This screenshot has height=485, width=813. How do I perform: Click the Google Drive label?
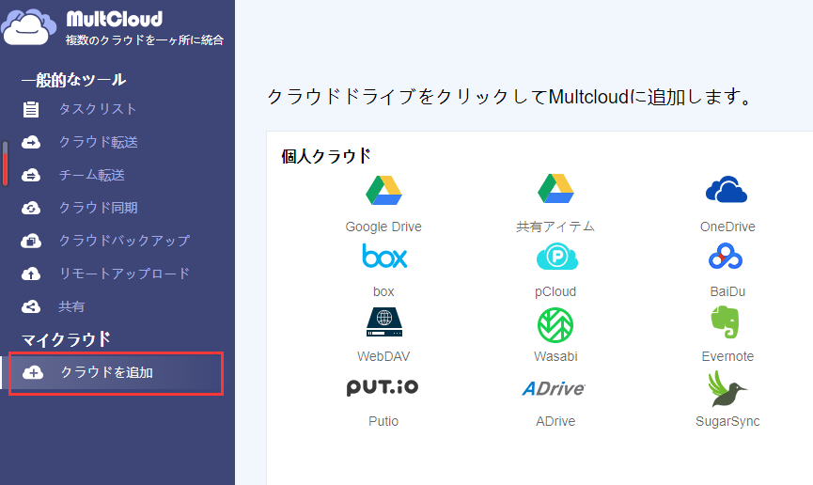click(383, 227)
